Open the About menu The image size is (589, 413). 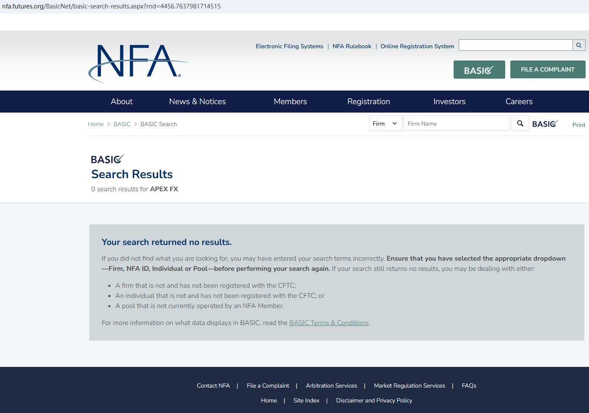(122, 102)
